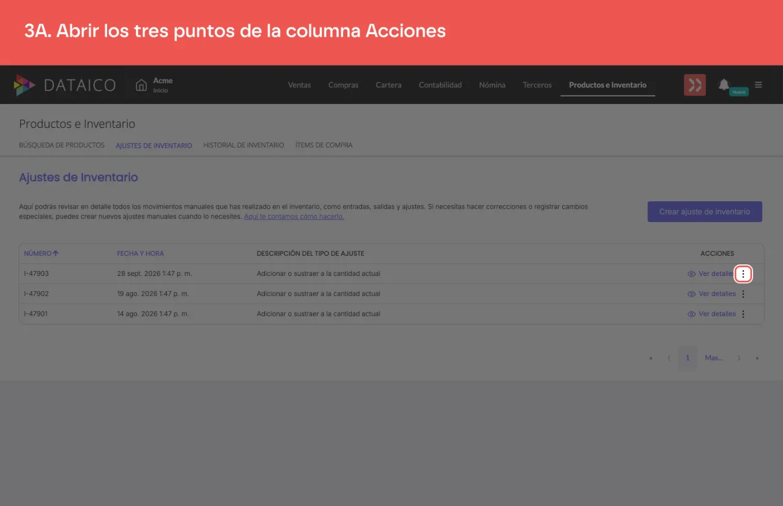Open three-dots menu for row I-47902
This screenshot has width=783, height=506.
tap(743, 294)
